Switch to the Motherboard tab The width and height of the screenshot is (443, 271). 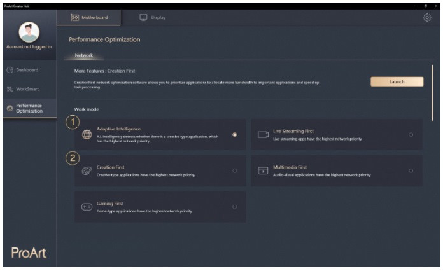(x=88, y=18)
